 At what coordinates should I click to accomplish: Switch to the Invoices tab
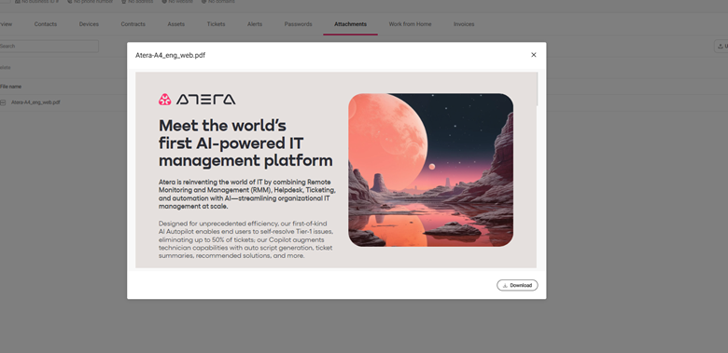pyautogui.click(x=464, y=24)
